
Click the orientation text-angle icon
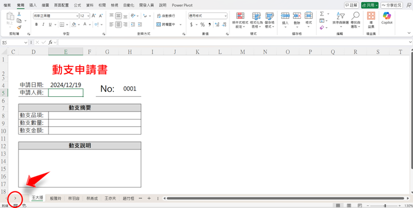pyautogui.click(x=133, y=16)
